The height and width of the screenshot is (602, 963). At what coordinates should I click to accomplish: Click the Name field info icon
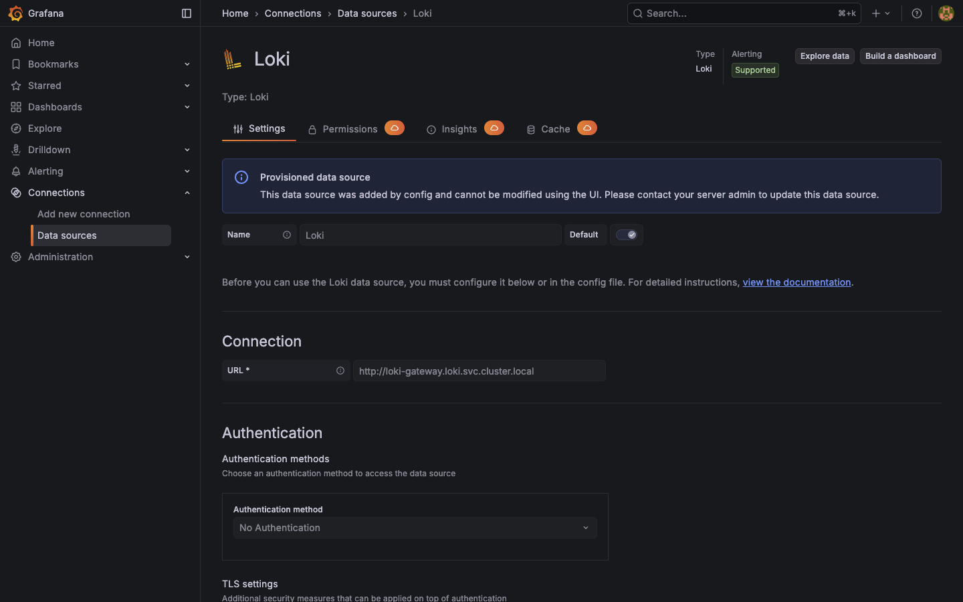tap(287, 235)
